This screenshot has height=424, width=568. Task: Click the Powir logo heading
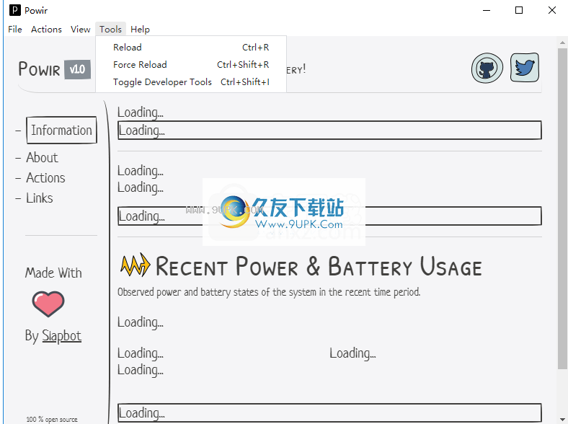coord(39,69)
